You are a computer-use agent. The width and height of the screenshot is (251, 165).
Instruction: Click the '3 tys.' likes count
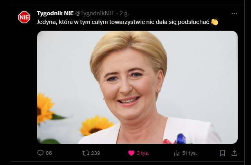[143, 153]
